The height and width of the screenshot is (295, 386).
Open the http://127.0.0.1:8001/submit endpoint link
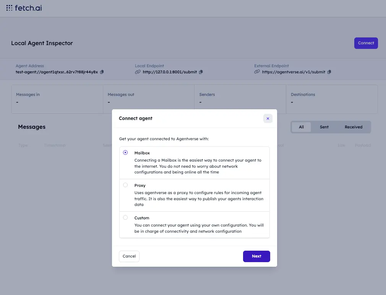coord(169,72)
